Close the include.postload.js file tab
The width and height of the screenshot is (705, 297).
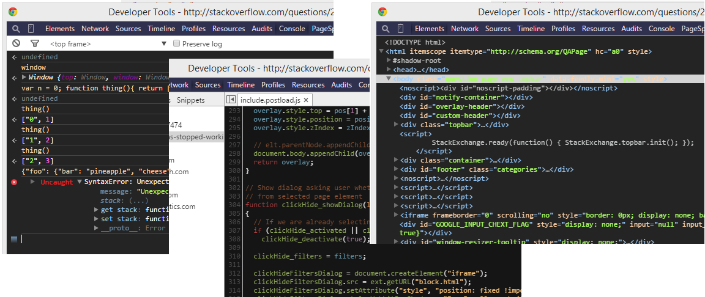coord(306,100)
